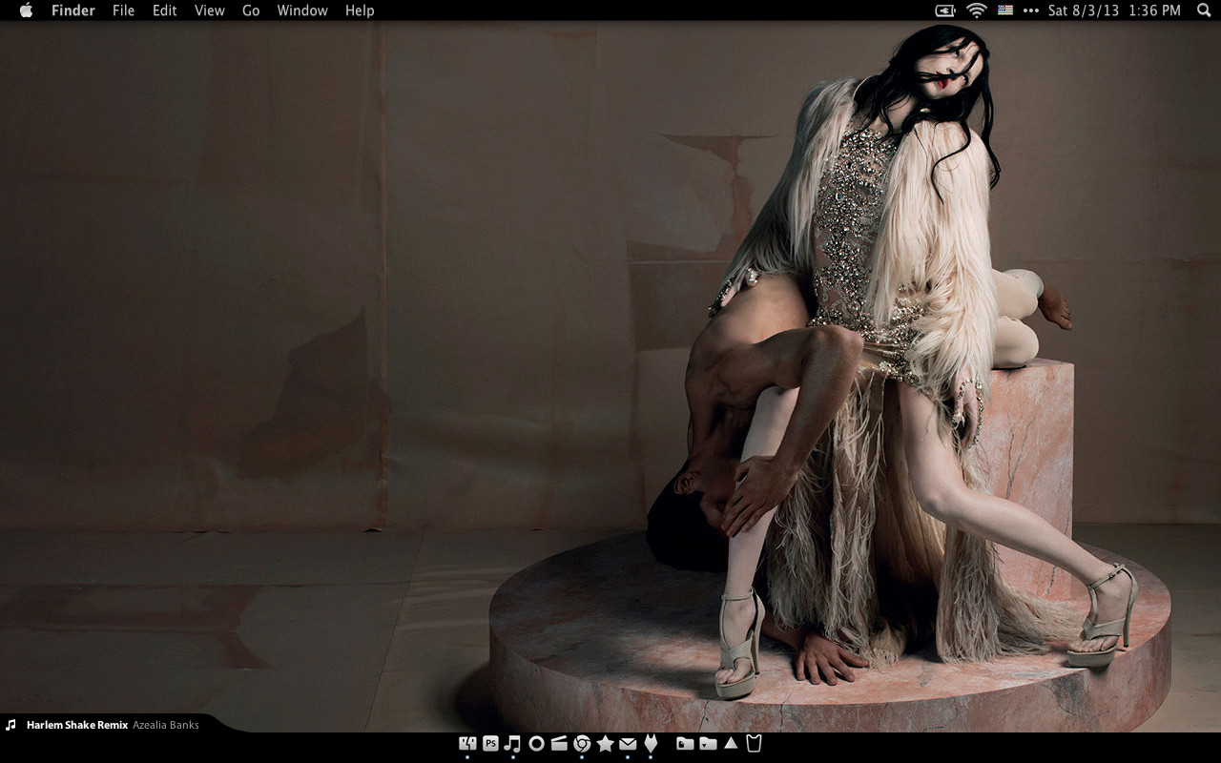1221x763 pixels.
Task: Open the File menu
Action: click(x=123, y=10)
